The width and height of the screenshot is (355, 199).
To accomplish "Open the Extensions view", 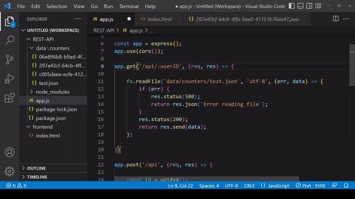I will (x=9, y=98).
